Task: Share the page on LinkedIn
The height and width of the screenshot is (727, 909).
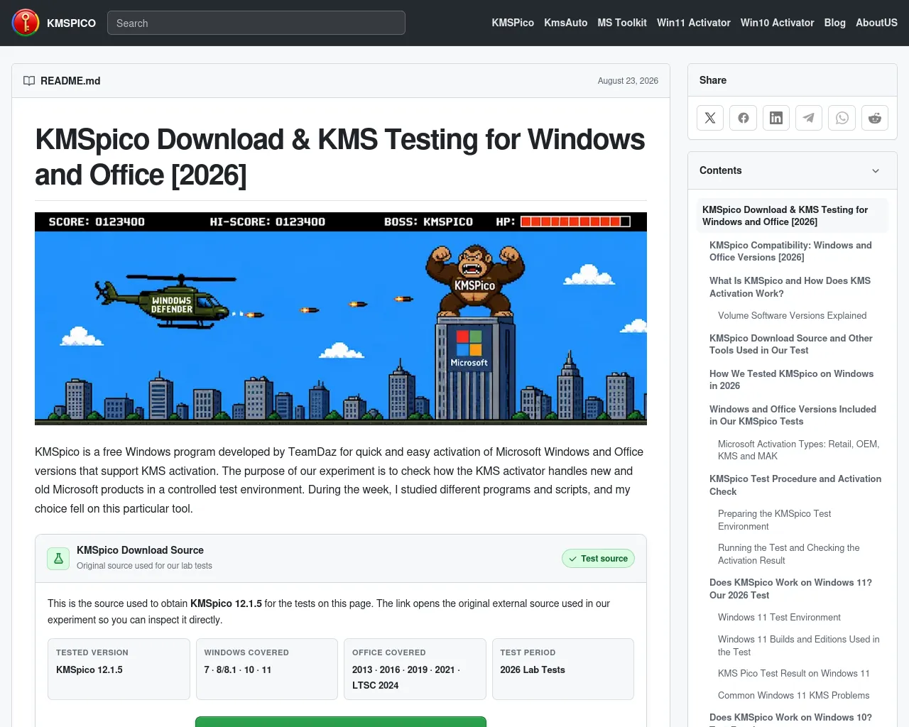Action: click(x=776, y=118)
